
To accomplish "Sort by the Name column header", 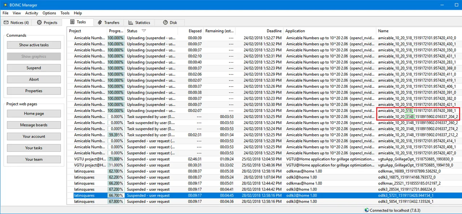I will coord(419,31).
